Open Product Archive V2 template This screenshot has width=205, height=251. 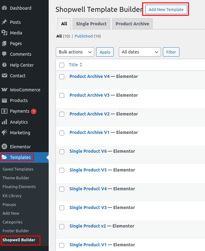(90, 114)
